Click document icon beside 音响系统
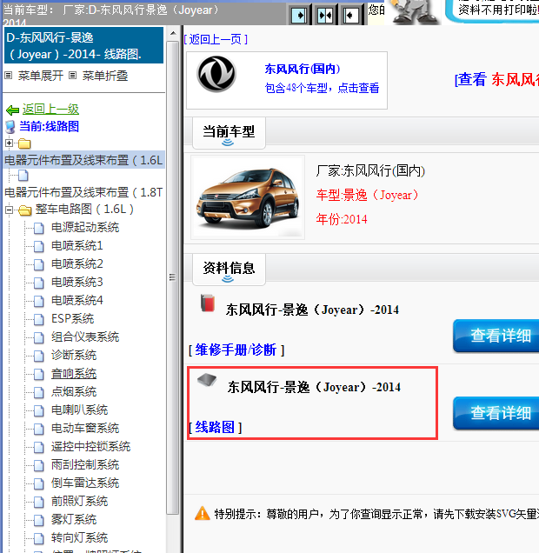539x553 pixels. click(x=39, y=374)
